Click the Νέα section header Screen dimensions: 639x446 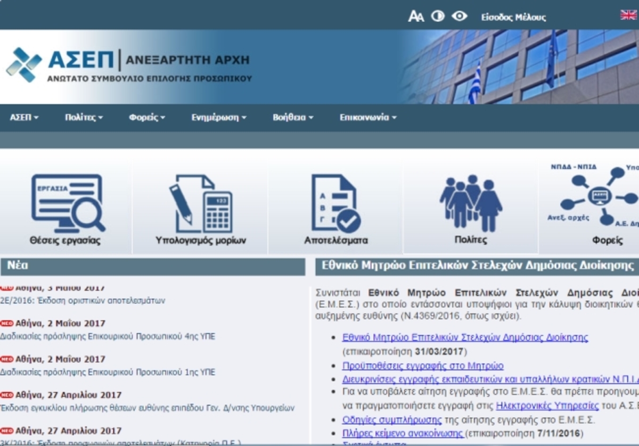(153, 267)
